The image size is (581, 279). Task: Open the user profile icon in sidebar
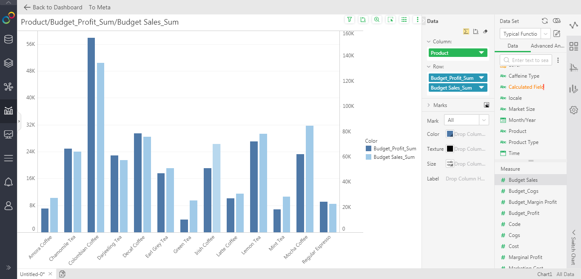[x=8, y=206]
